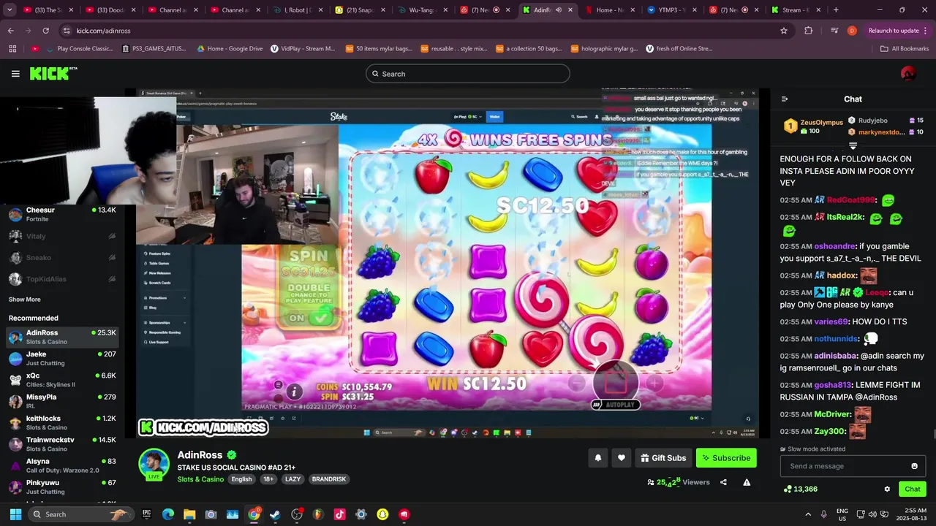Open Trainwreckstv channel in sidebar
The width and height of the screenshot is (936, 526).
click(x=62, y=444)
